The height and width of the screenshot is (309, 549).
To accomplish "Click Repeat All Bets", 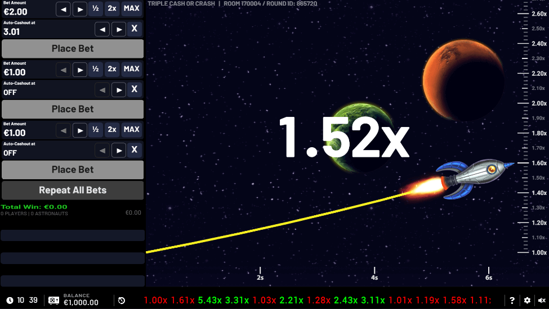I will [73, 190].
